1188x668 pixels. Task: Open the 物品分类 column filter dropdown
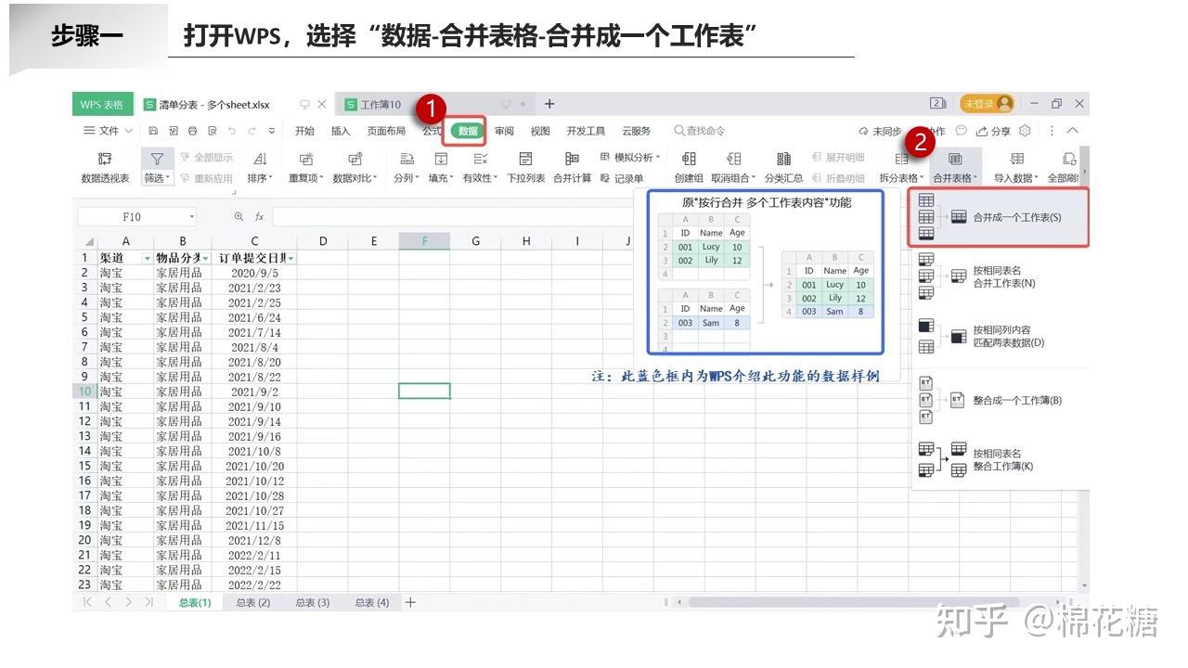coord(205,258)
